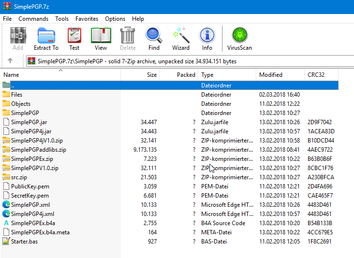Go up one folder level arrow

[x=10, y=61]
